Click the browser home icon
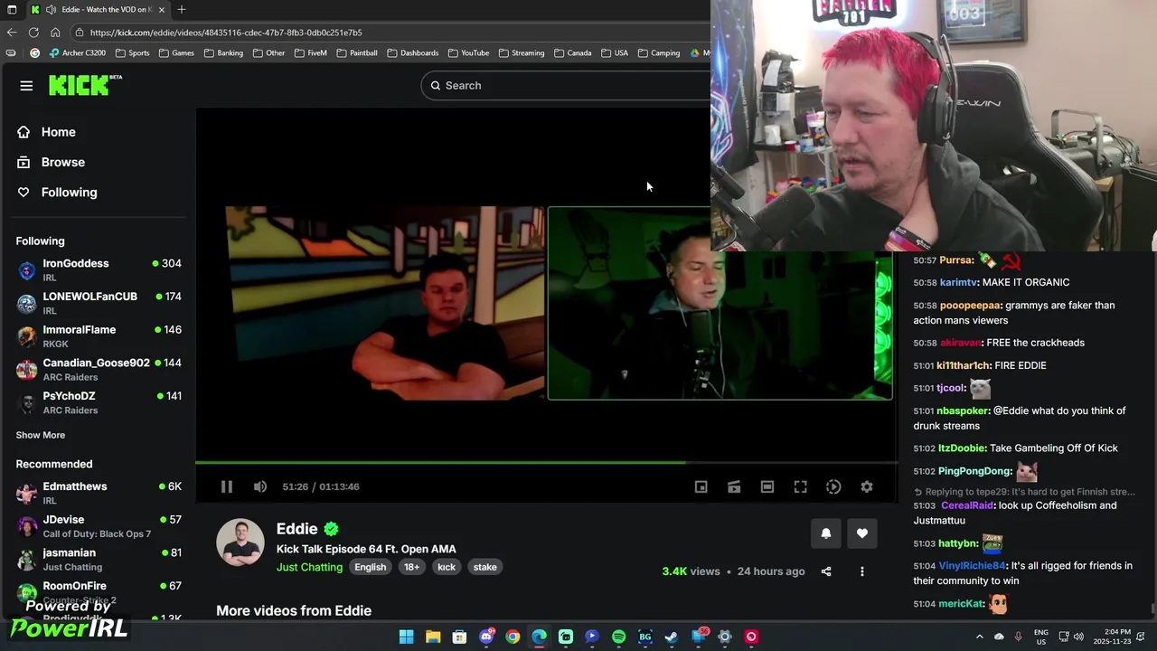Viewport: 1157px width, 651px height. [x=55, y=33]
